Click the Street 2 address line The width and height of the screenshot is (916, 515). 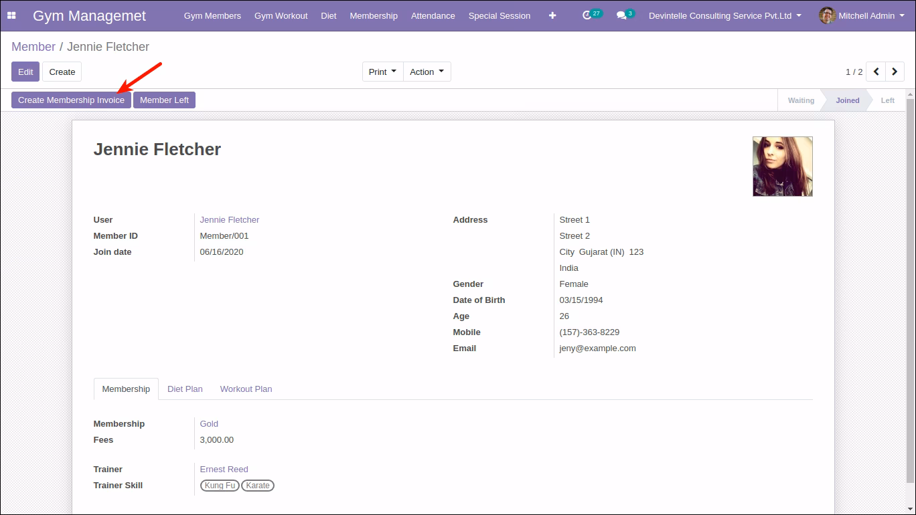[x=575, y=235]
